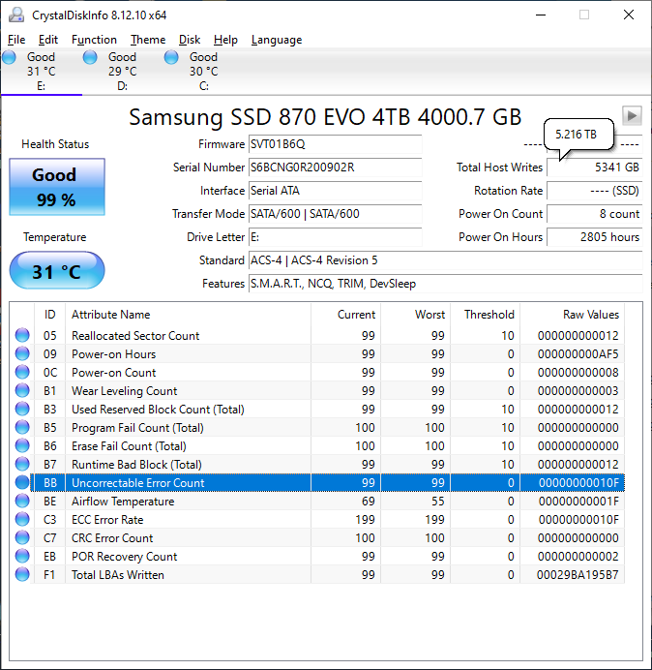
Task: Open the Theme menu
Action: tap(148, 40)
